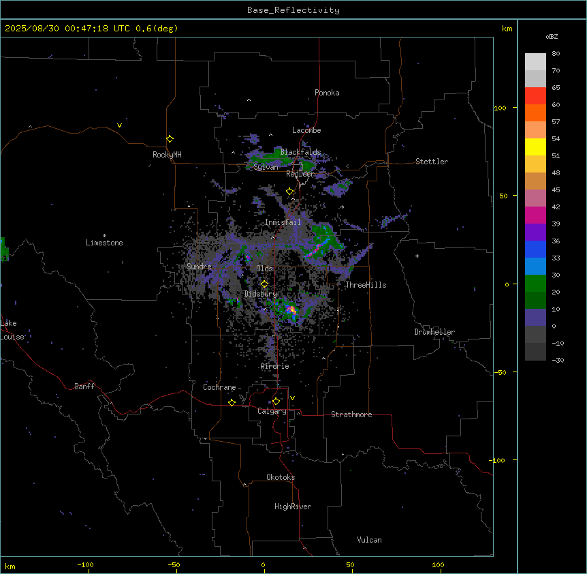The height and width of the screenshot is (574, 587).
Task: Click the Blackfalds city label
Action: (300, 152)
